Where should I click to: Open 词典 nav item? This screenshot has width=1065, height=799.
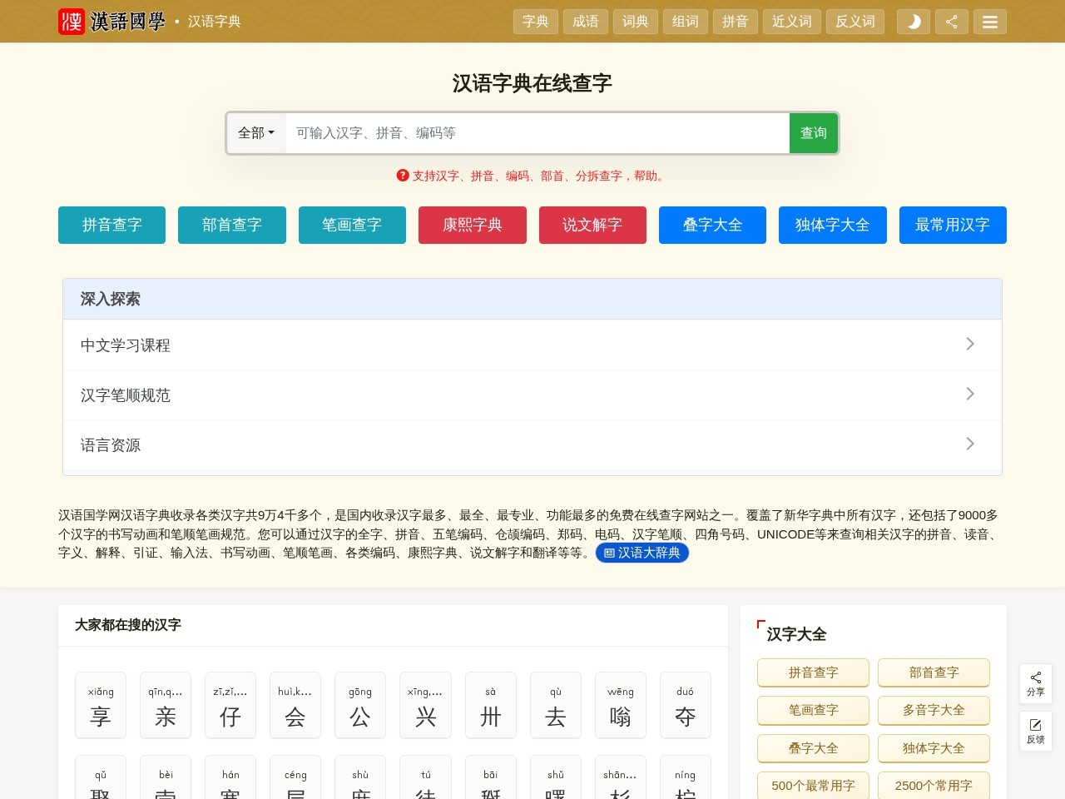pyautogui.click(x=636, y=22)
